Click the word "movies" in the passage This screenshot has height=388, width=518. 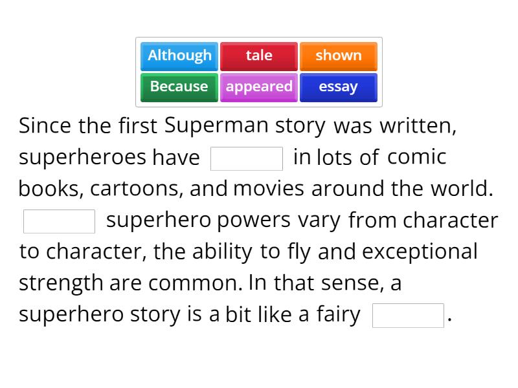pos(269,188)
